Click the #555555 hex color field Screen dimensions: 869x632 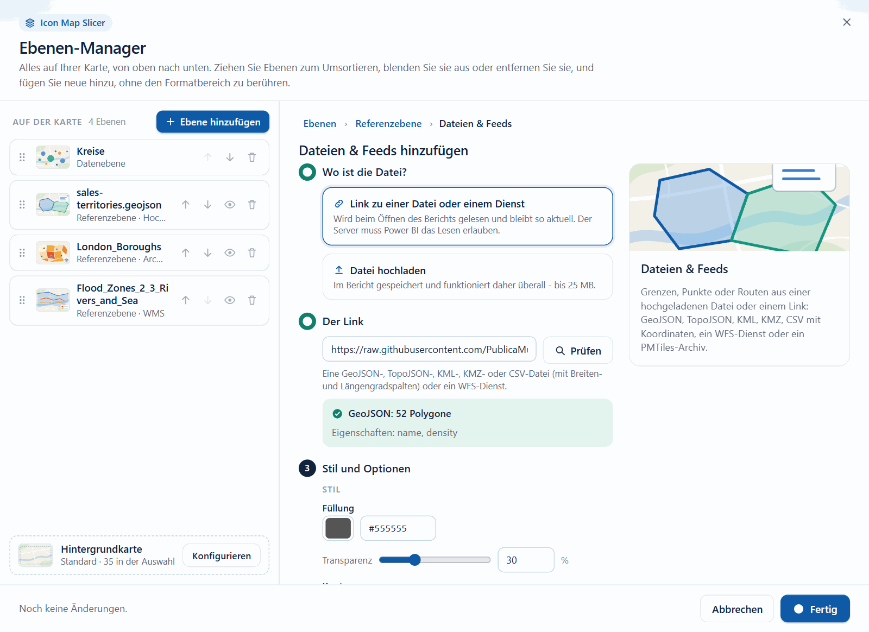point(398,528)
